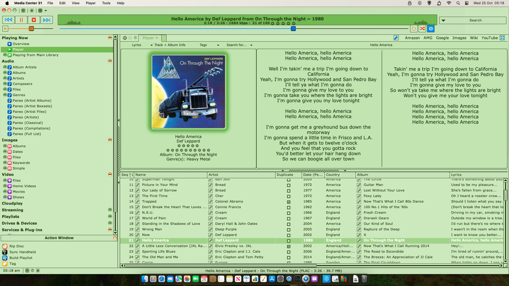
Task: Click the On Through The Night album cover
Action: (x=188, y=92)
